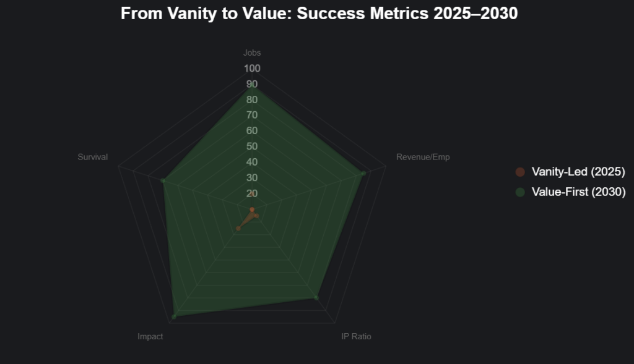Click the orange Vanity-Led point on Jobs axis
Screen dimensions: 634x364
tap(252, 210)
